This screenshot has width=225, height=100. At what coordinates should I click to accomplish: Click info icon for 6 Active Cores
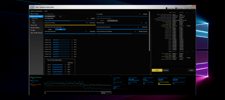72,52
